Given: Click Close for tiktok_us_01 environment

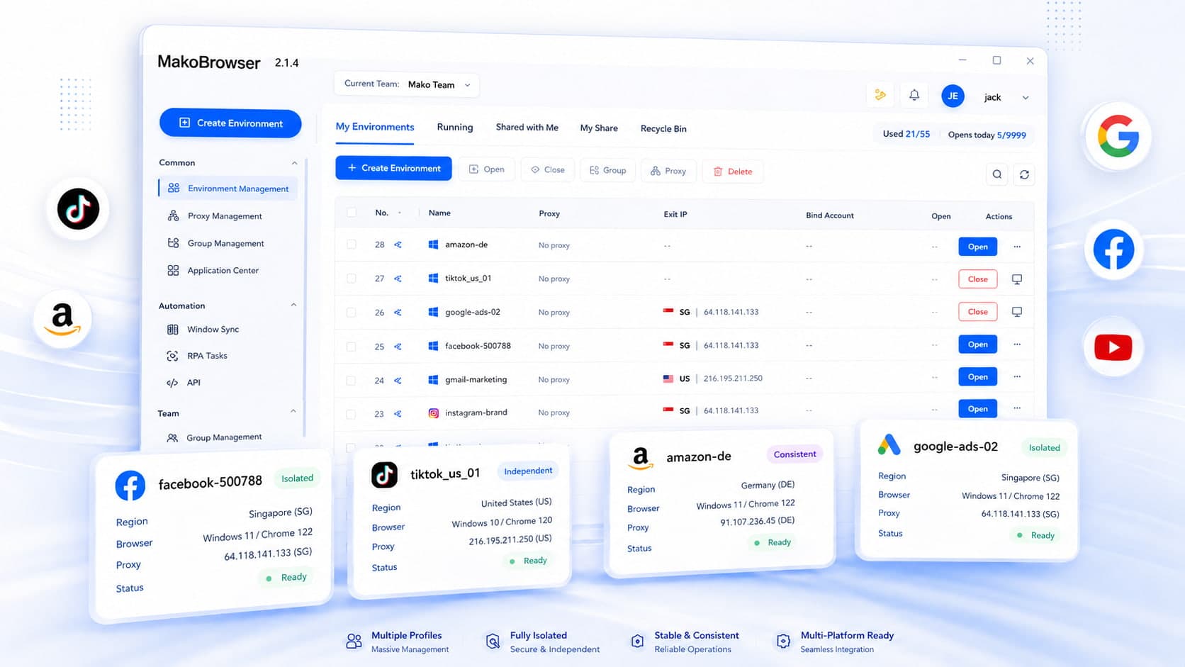Looking at the screenshot, I should pyautogui.click(x=978, y=279).
